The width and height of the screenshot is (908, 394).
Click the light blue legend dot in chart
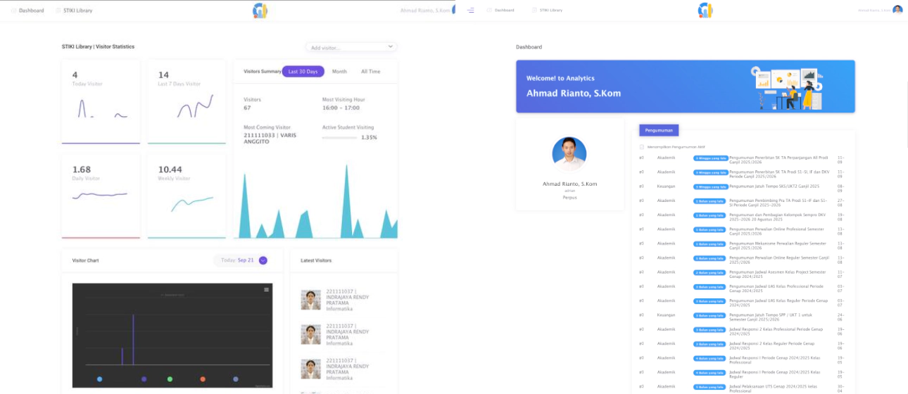tap(99, 379)
